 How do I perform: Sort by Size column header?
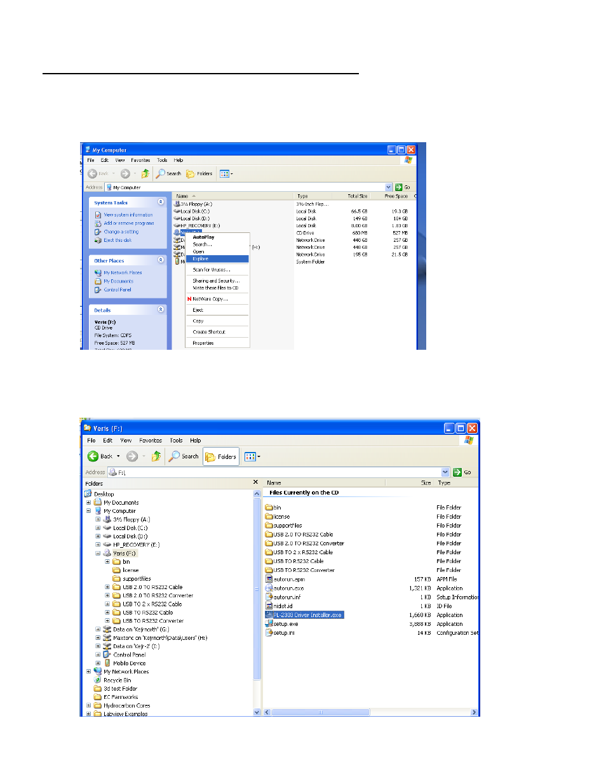[x=426, y=483]
